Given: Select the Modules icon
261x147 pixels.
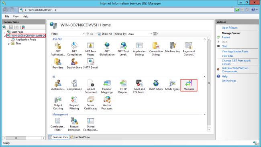Looking at the screenshot, I should point(189,85).
